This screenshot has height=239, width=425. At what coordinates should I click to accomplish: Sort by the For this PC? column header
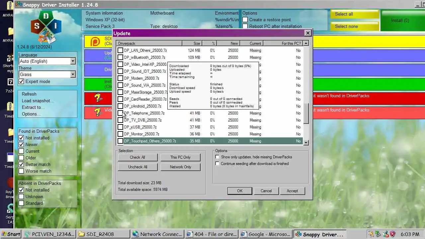[x=283, y=43]
